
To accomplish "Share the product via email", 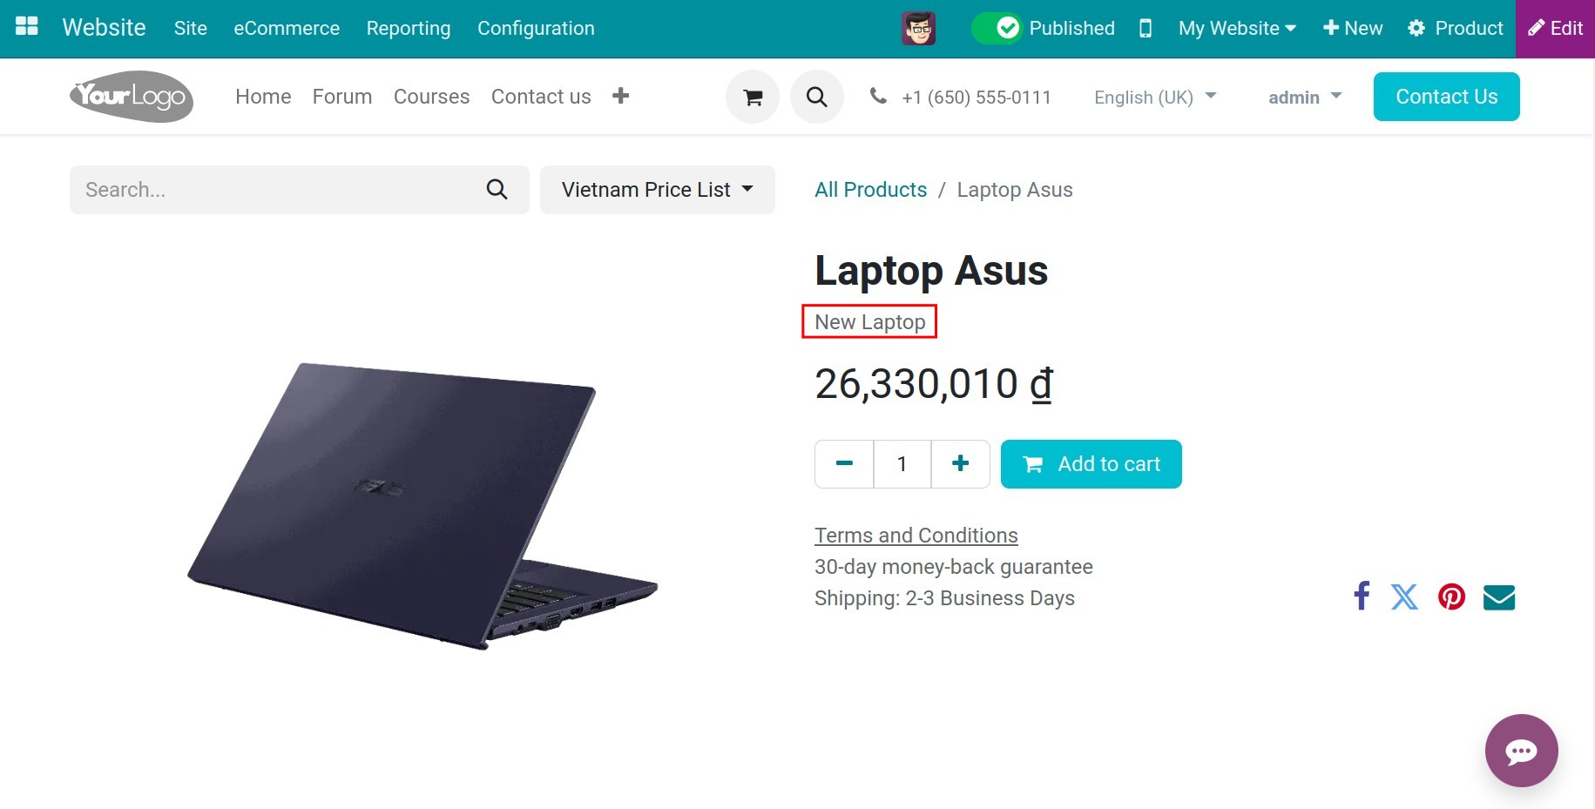I will [x=1498, y=597].
